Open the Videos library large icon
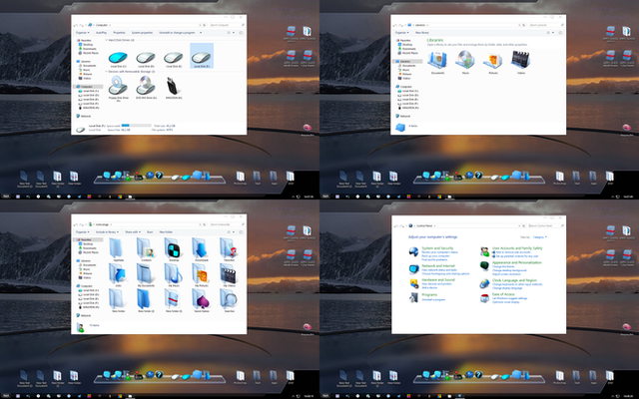Image resolution: width=639 pixels, height=399 pixels. pyautogui.click(x=520, y=60)
